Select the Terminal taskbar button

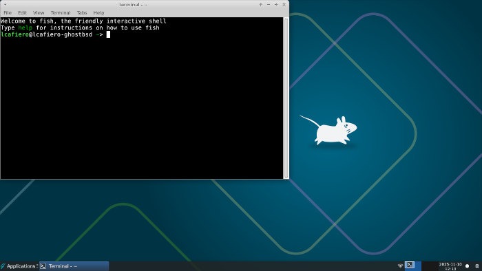tap(74, 266)
